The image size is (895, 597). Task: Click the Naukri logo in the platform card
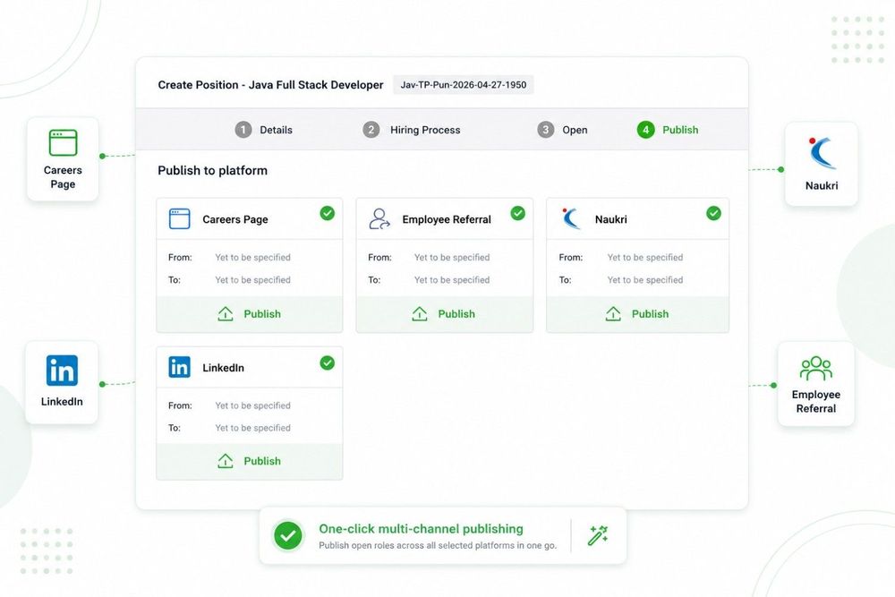570,218
